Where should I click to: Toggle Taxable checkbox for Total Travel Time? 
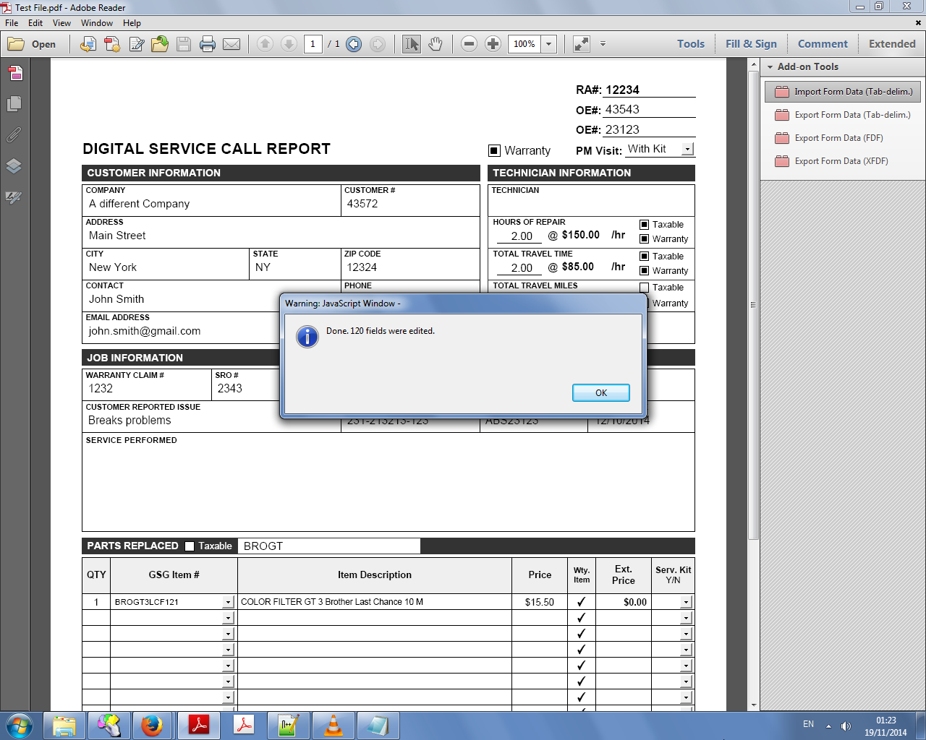pyautogui.click(x=644, y=257)
